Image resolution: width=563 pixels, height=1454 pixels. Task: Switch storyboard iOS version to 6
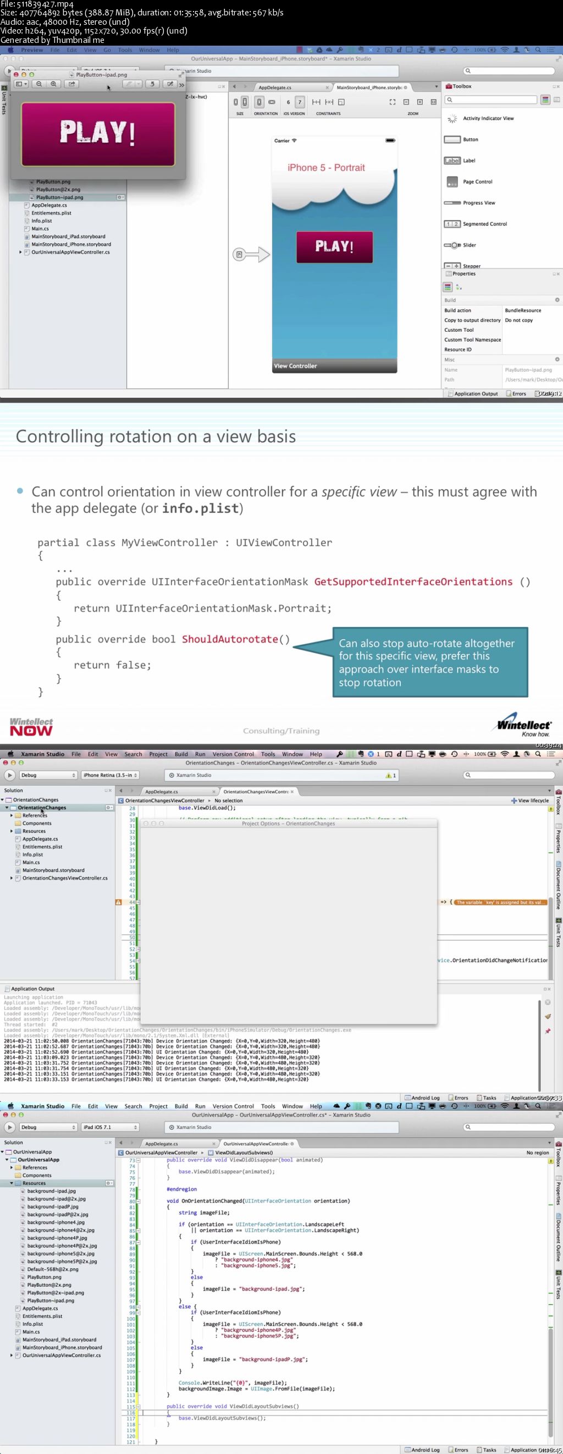click(288, 102)
